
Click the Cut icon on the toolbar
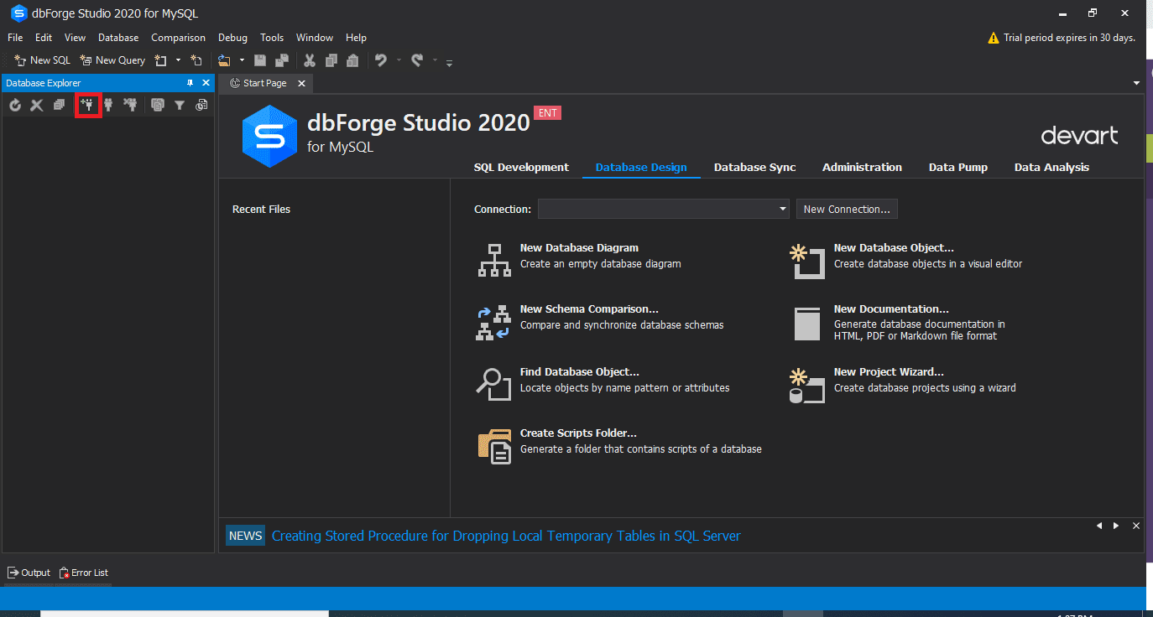309,60
